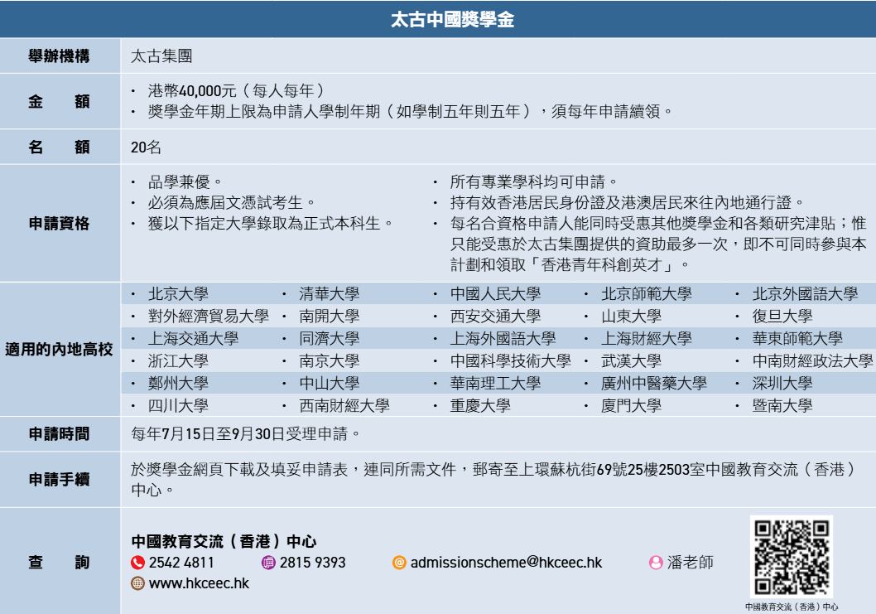Click 中國科學技術大學 in the list
Image resolution: width=876 pixels, height=614 pixels.
[511, 361]
